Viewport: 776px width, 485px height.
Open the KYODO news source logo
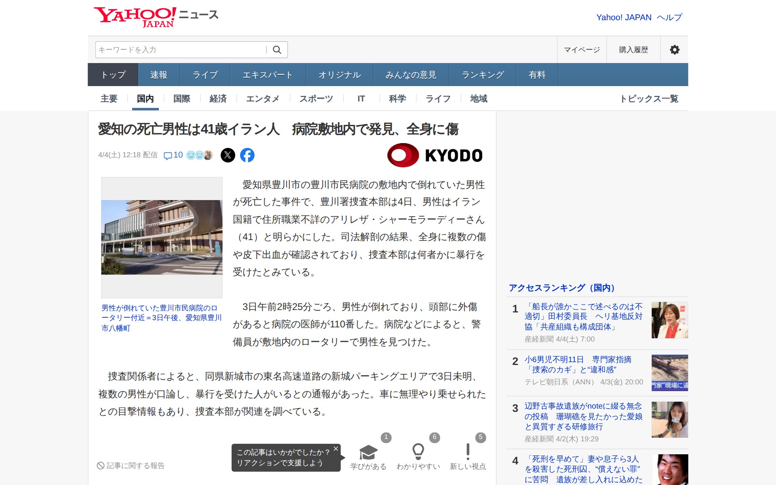coord(435,155)
